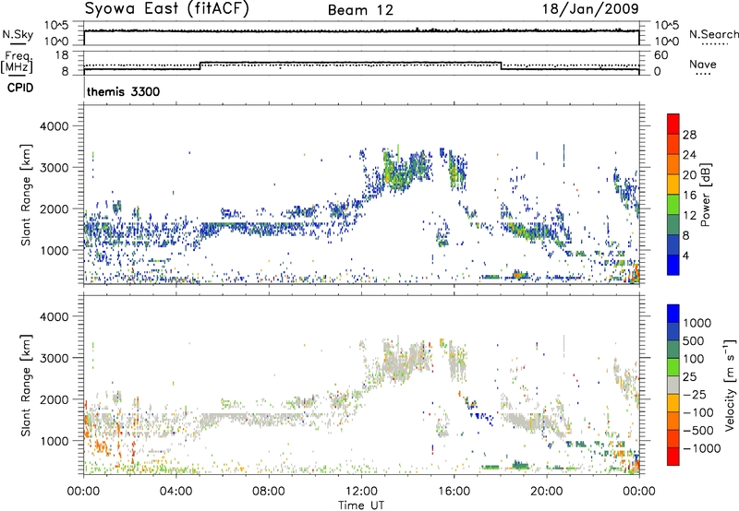Click the "−25" Velocity colorbar label
Viewport: 739px width, 511px height.
click(x=695, y=395)
